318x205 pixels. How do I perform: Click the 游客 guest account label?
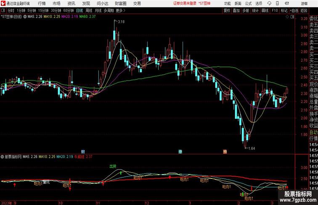coord(304,3)
